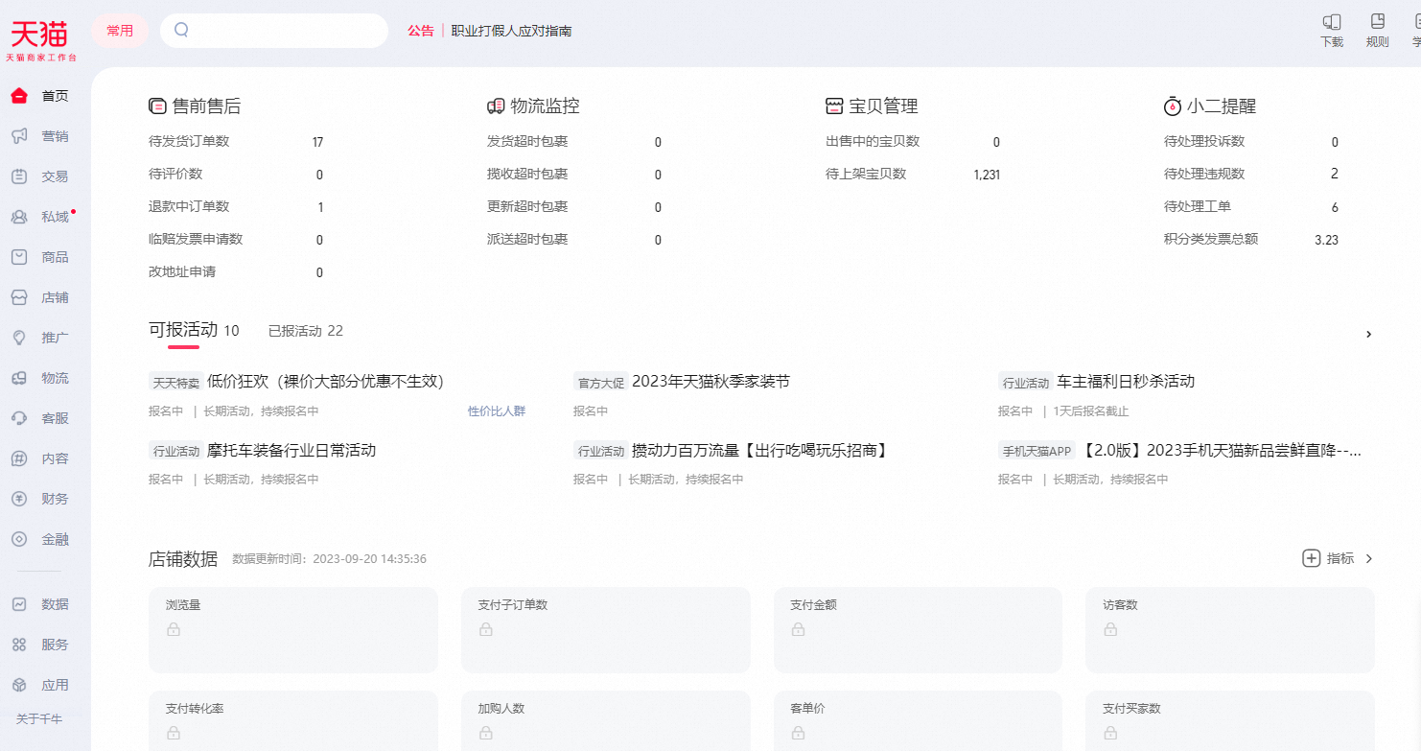
Task: Open 关于千牛 at sidebar bottom
Action: pyautogui.click(x=39, y=718)
